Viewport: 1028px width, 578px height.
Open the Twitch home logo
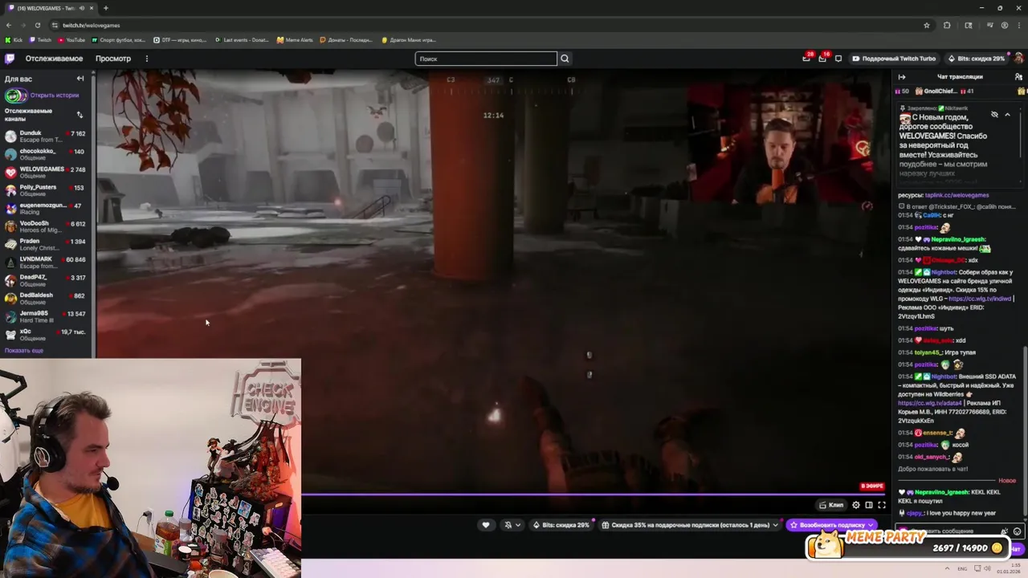pyautogui.click(x=10, y=59)
